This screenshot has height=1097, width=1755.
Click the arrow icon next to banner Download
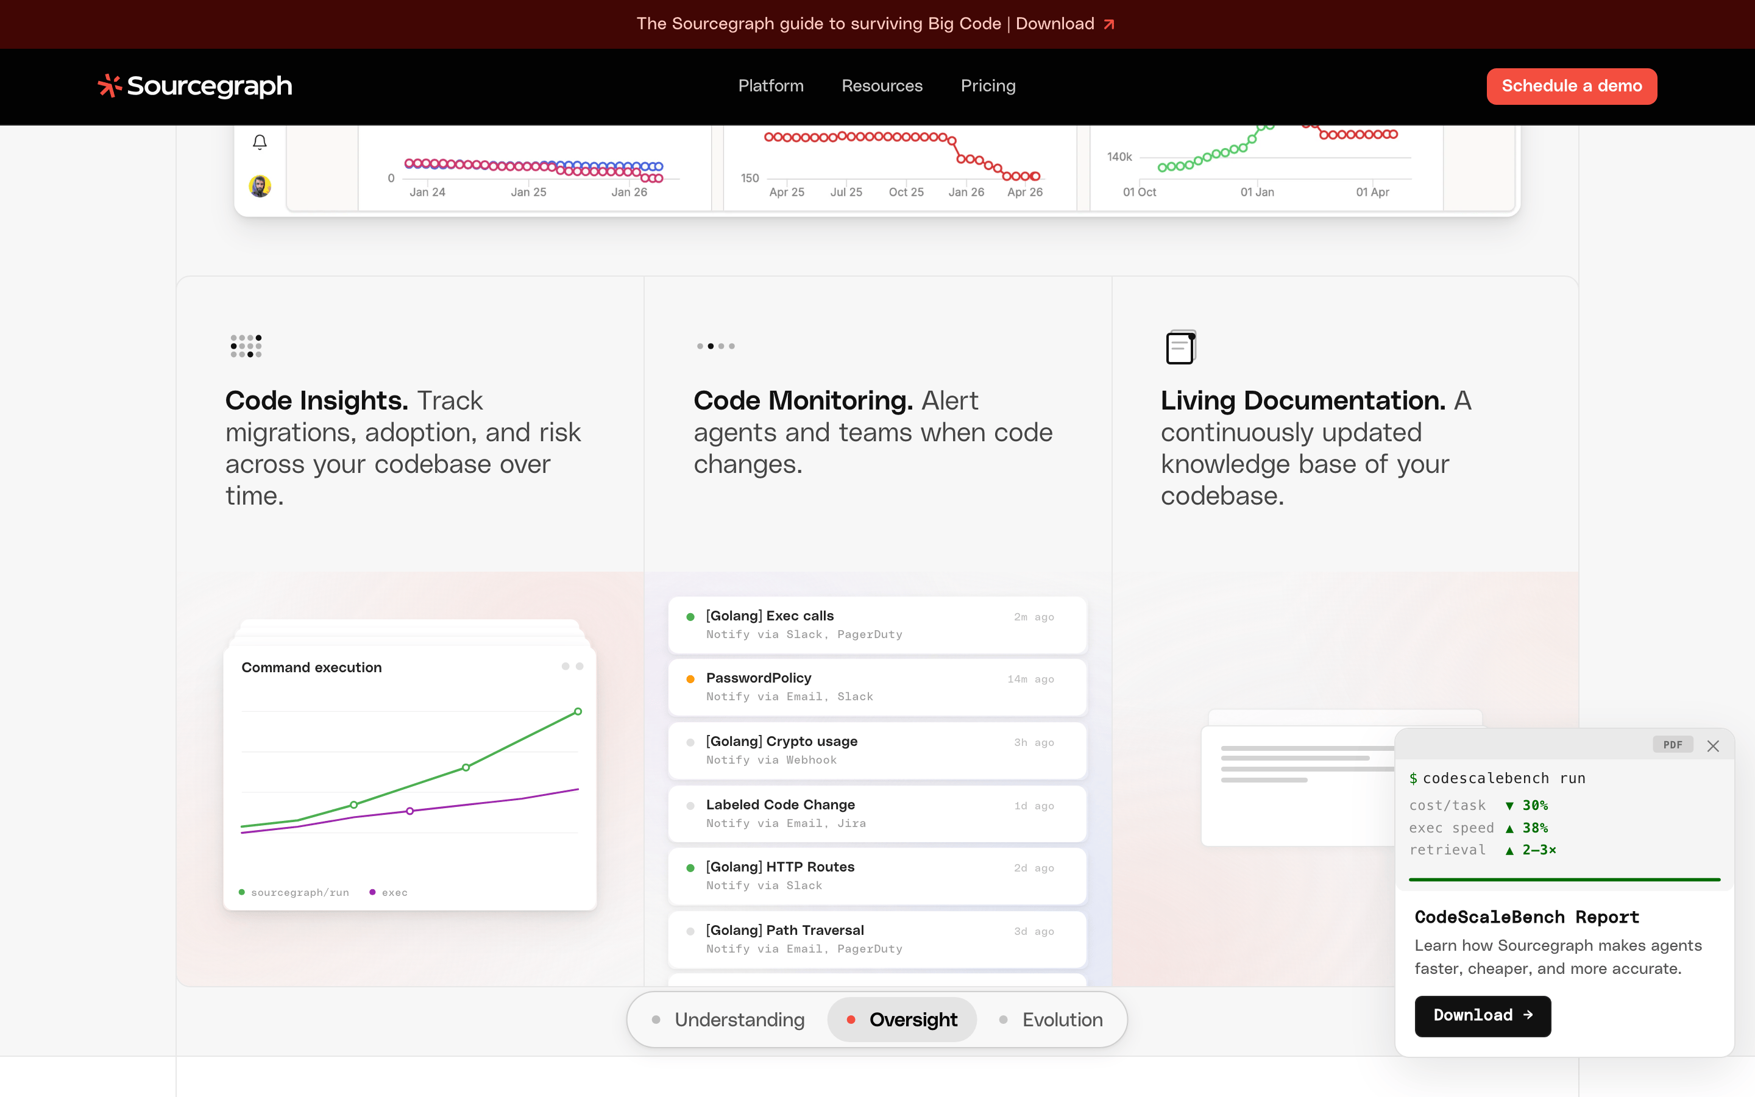1109,24
